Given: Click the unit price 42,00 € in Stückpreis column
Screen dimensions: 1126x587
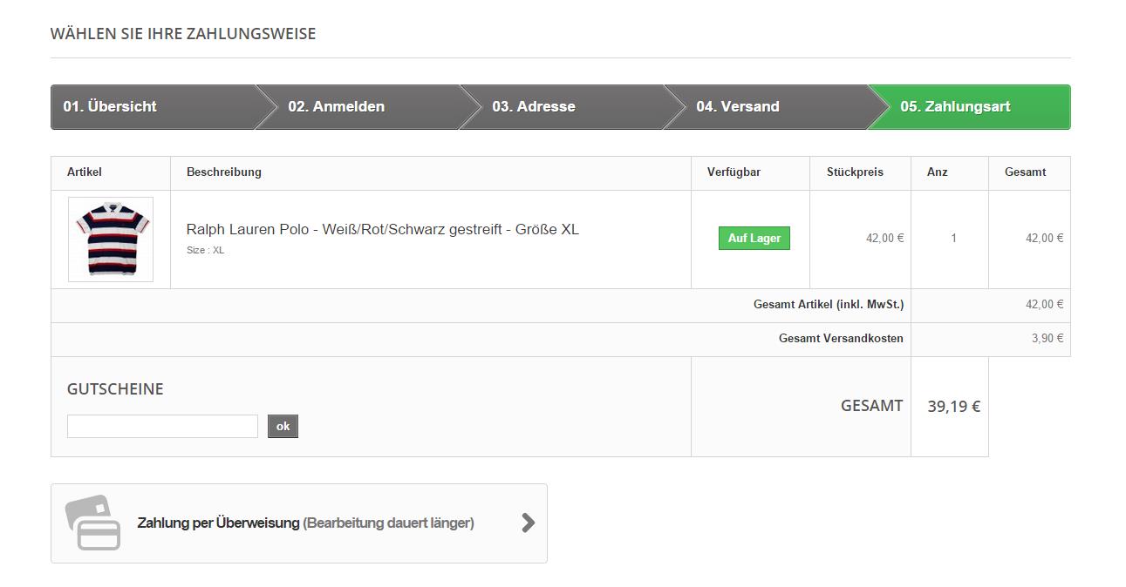Looking at the screenshot, I should tap(884, 238).
